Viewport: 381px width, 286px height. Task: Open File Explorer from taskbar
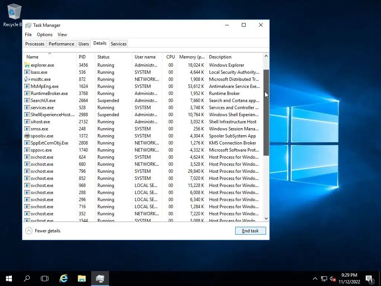click(x=81, y=279)
